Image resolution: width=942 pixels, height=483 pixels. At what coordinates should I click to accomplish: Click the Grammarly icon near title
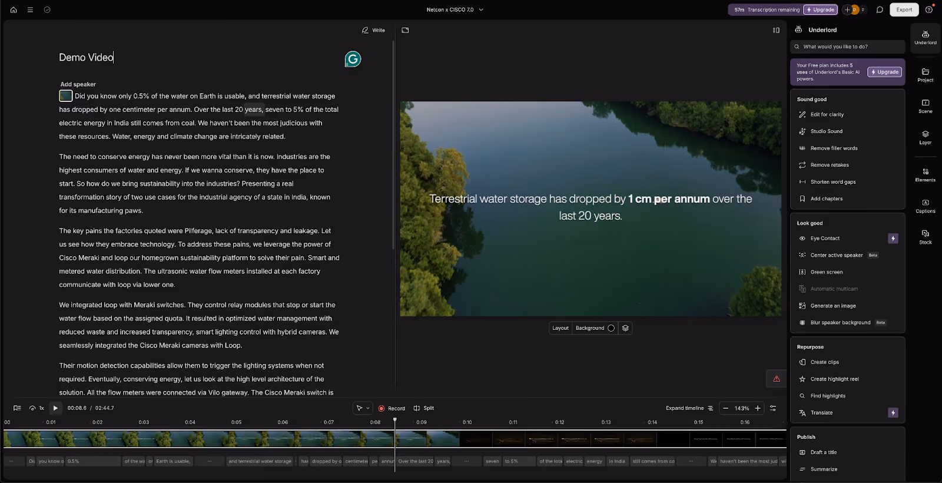click(353, 59)
